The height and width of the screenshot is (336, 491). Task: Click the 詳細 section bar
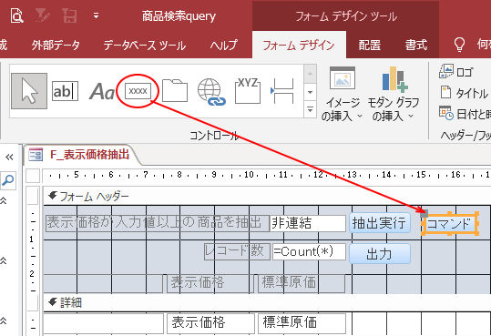[x=267, y=302]
